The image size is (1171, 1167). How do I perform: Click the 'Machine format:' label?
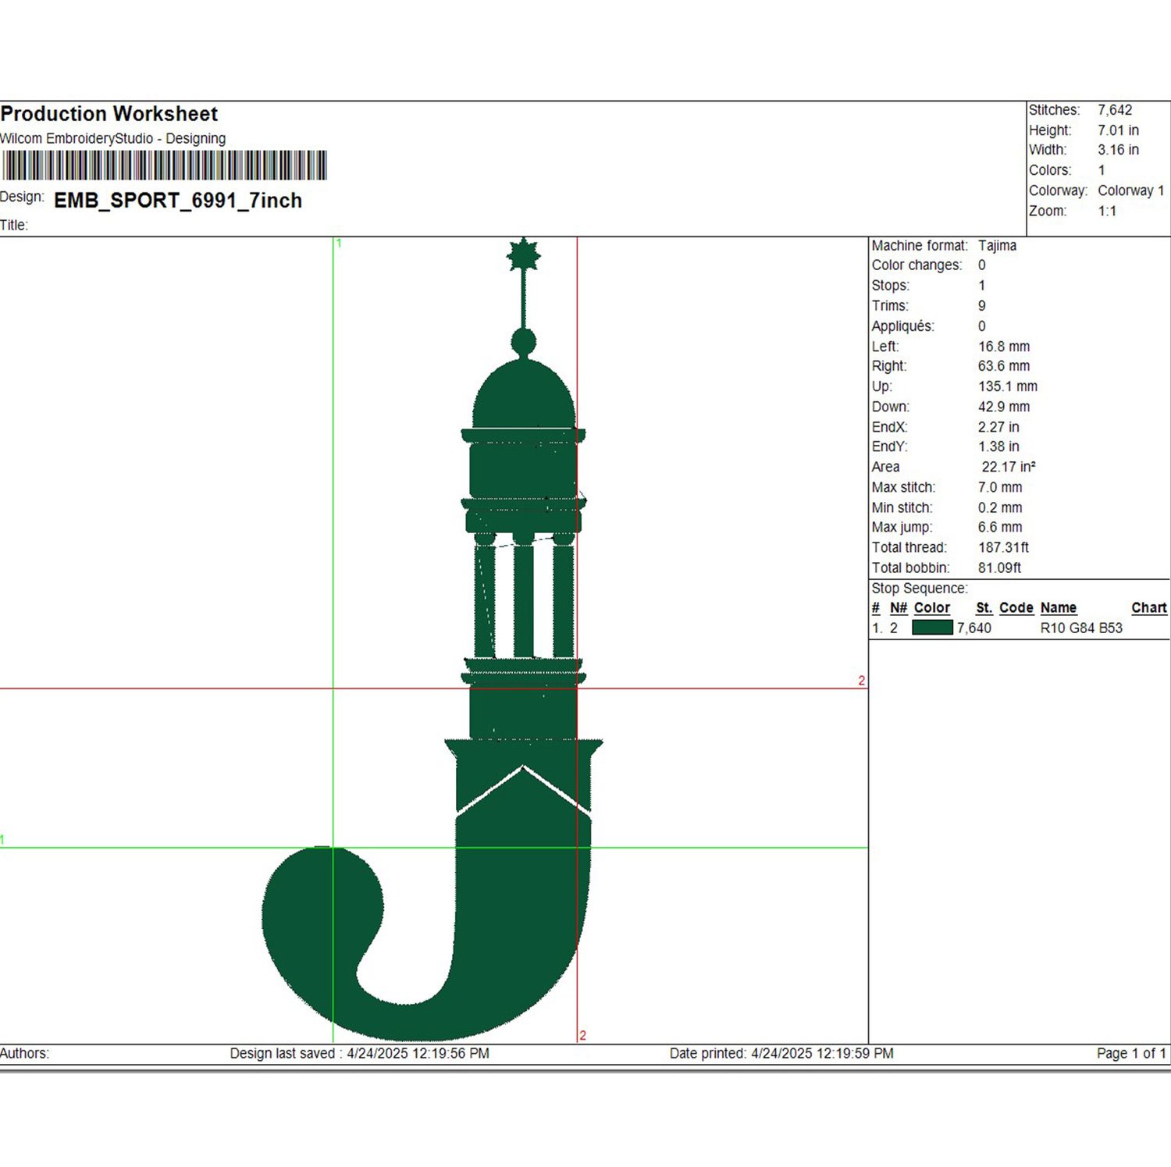(920, 245)
